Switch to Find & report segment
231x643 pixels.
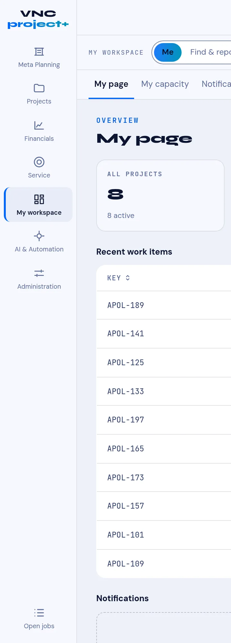coord(210,52)
